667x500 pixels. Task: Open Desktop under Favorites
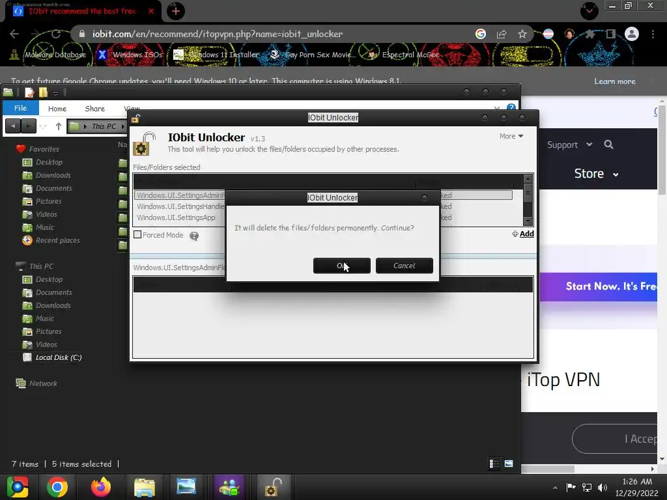coord(49,162)
